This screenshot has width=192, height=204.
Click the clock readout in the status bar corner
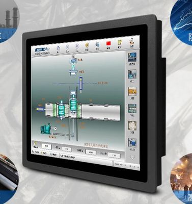(x=126, y=164)
